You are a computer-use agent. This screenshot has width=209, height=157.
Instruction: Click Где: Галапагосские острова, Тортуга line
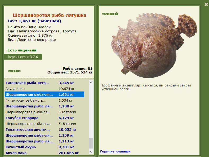(42, 31)
